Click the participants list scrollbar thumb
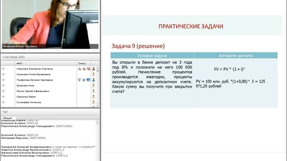This screenshot has width=287, height=161. click(x=98, y=71)
